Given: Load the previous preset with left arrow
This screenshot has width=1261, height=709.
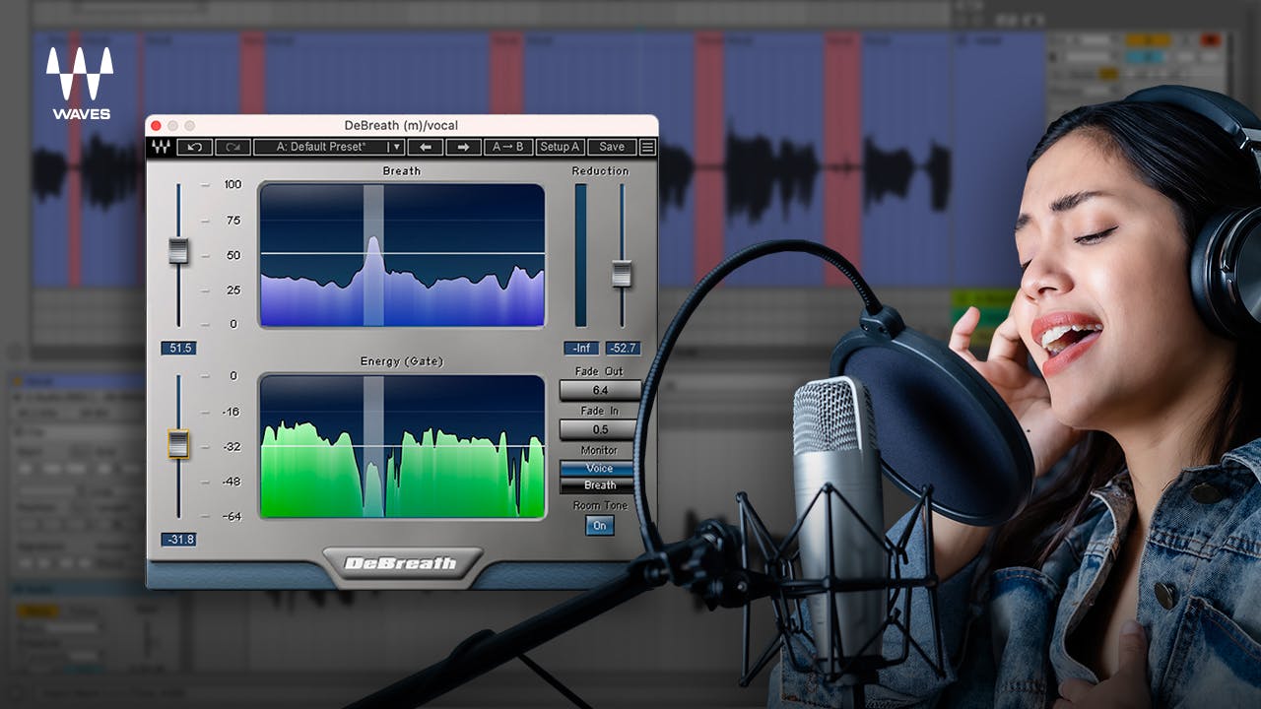Looking at the screenshot, I should coord(425,147).
